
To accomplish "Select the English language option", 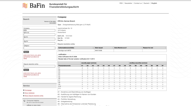I will click(x=154, y=3).
